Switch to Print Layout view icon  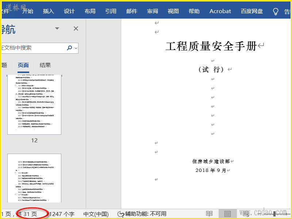point(227,214)
